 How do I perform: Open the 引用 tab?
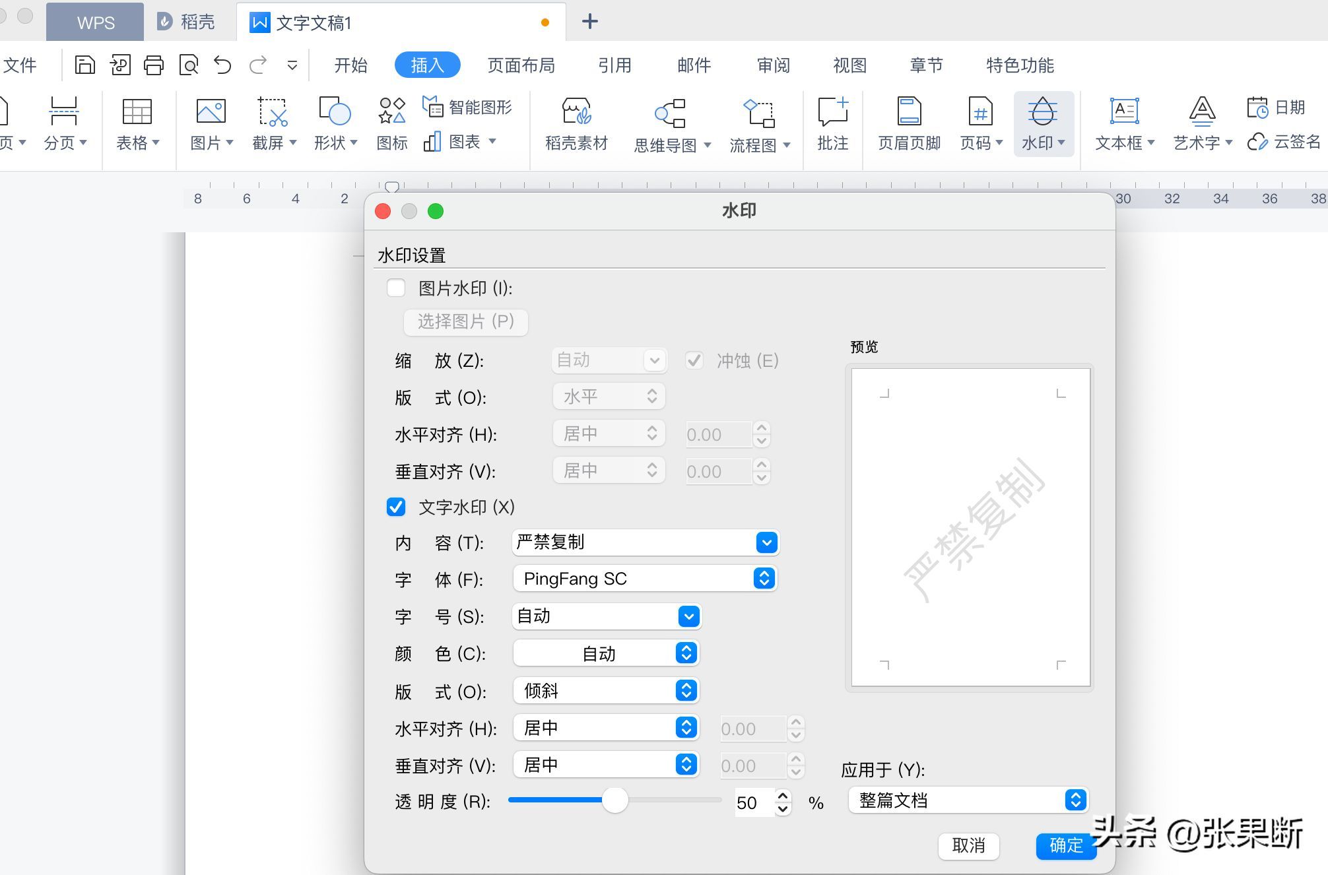[x=614, y=65]
